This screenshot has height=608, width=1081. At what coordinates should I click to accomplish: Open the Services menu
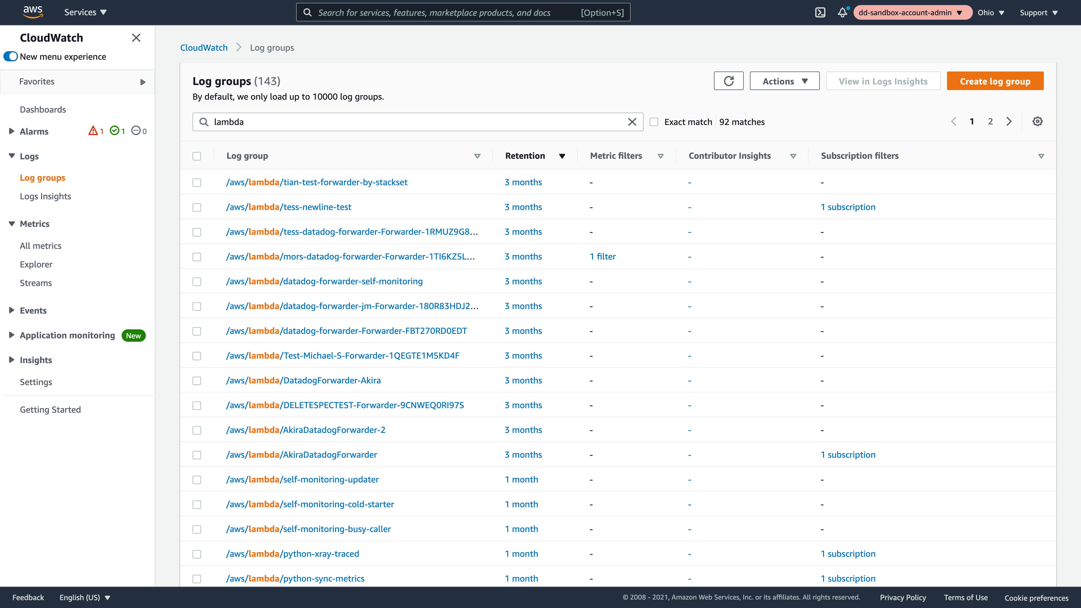coord(85,12)
